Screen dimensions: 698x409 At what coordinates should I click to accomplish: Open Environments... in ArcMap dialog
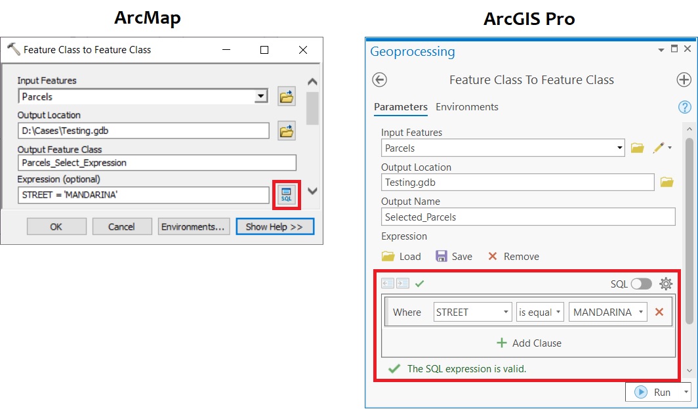click(194, 226)
